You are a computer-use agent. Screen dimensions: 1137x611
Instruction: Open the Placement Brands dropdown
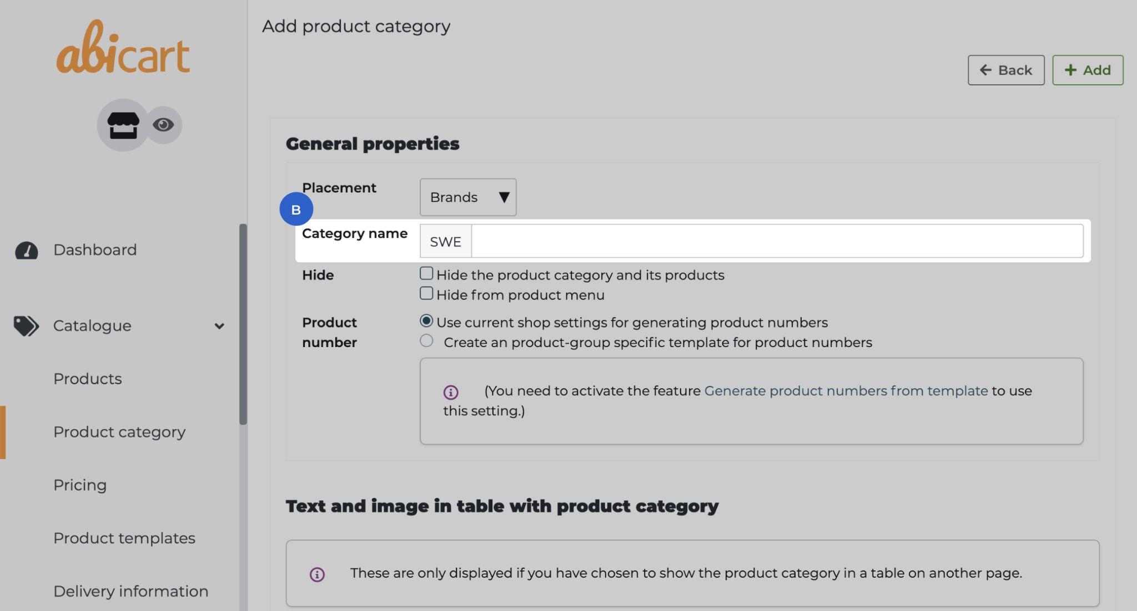(x=468, y=197)
